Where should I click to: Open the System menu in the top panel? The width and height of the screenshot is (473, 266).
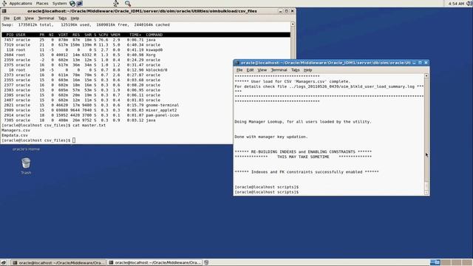[59, 3]
